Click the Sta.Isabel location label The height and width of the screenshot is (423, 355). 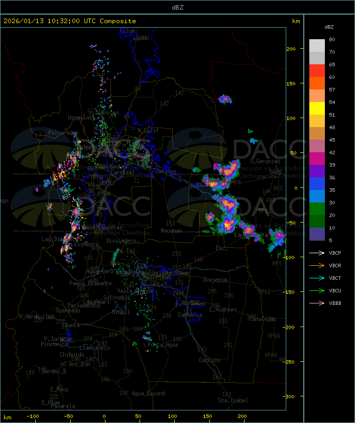pyautogui.click(x=233, y=400)
